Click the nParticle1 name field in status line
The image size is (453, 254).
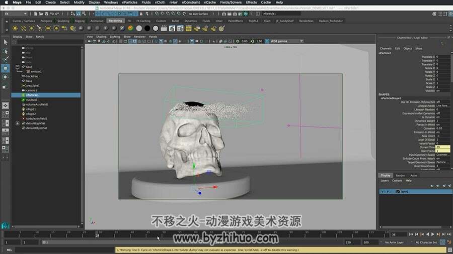(281, 14)
